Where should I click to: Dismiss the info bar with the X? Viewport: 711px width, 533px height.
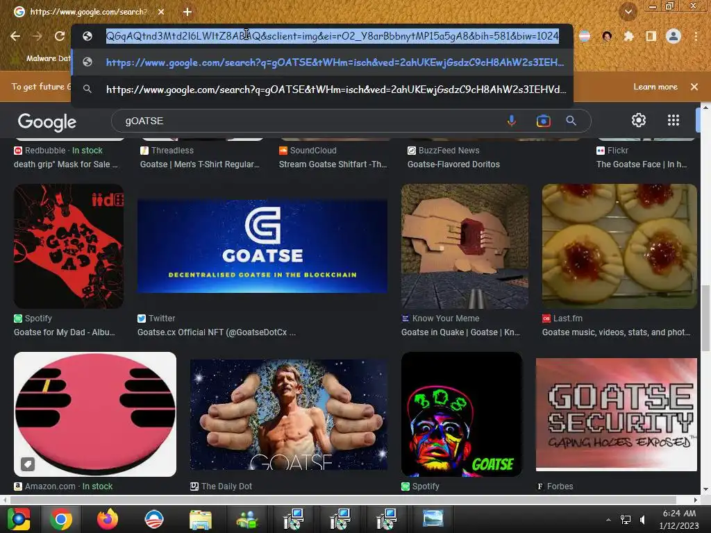(694, 87)
